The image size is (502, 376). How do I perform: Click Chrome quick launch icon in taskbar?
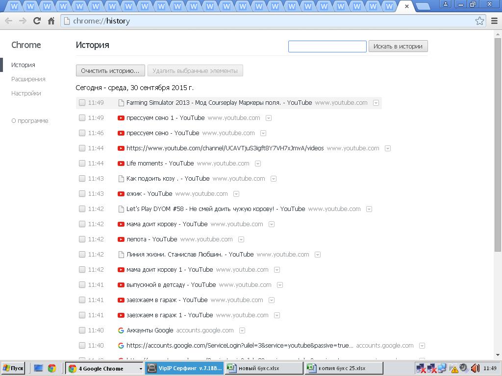coord(52,368)
